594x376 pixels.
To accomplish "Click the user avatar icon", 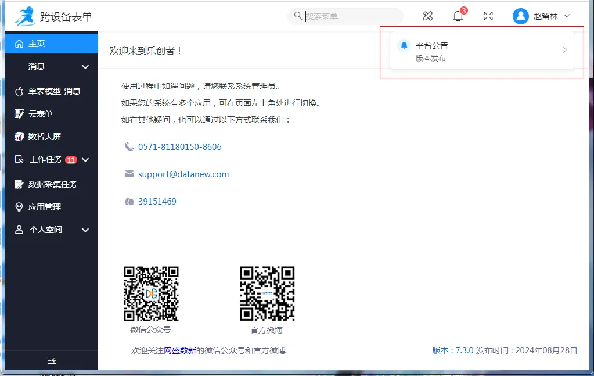I will [x=520, y=16].
